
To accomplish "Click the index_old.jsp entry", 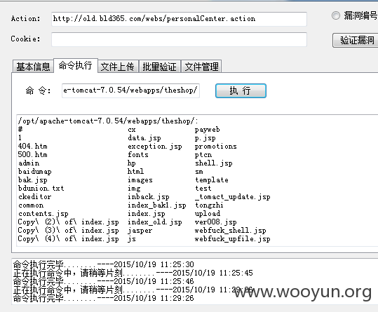I will click(155, 222).
